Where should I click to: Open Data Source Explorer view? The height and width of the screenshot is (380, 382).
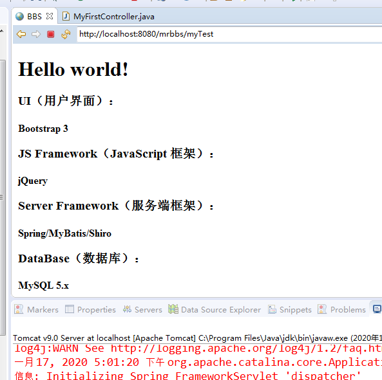point(215,309)
